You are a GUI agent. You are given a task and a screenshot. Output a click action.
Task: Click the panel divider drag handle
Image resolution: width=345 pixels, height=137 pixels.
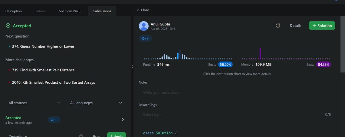click(132, 67)
